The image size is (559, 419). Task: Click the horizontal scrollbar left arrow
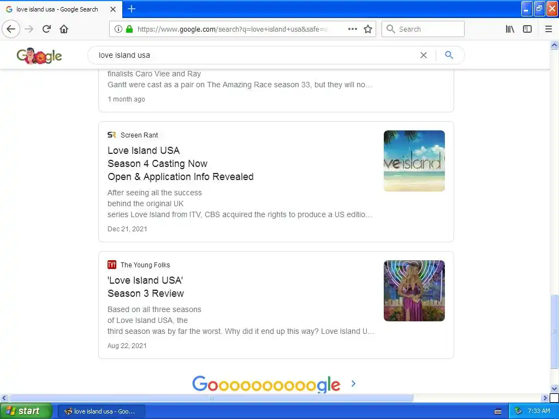[4, 398]
